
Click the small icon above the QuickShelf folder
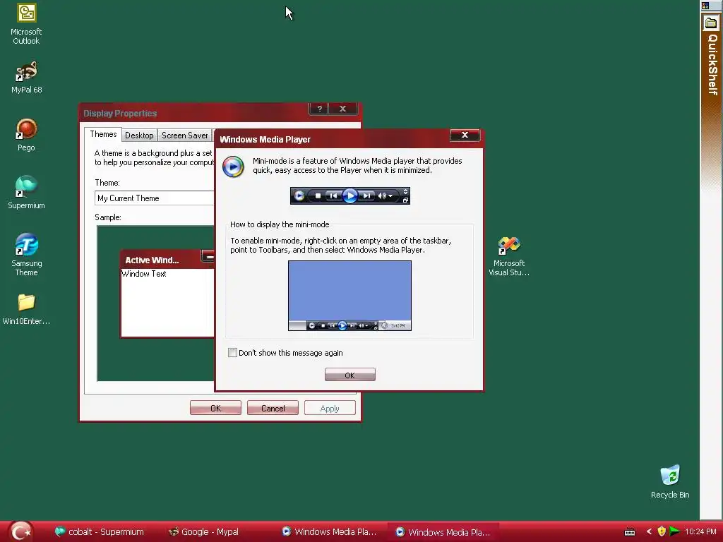(705, 6)
